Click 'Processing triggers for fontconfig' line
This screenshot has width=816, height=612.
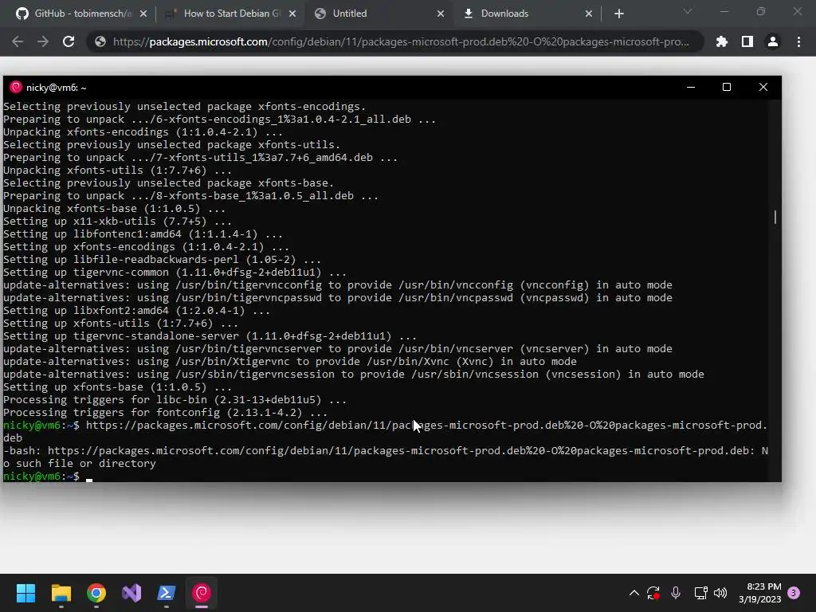click(166, 413)
